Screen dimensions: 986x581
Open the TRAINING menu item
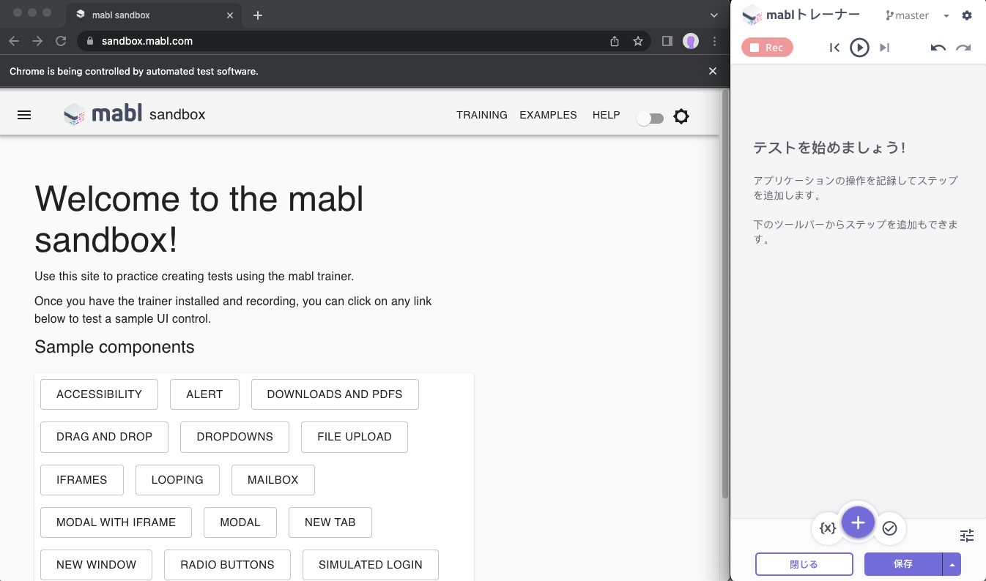482,115
